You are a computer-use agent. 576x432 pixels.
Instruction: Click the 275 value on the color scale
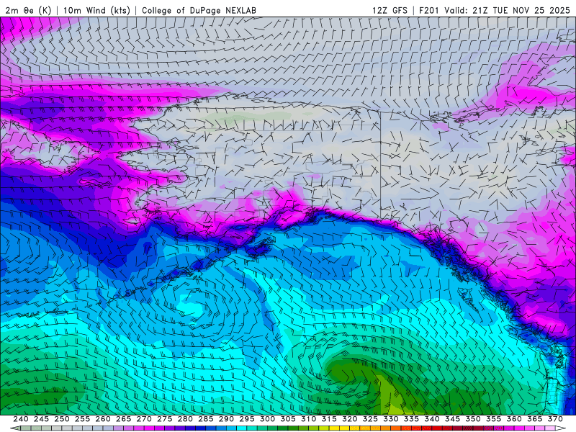(165, 419)
